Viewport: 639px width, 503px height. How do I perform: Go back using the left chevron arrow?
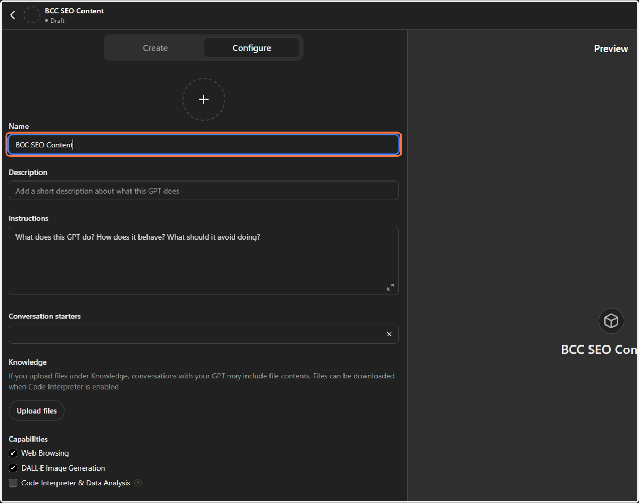(13, 15)
